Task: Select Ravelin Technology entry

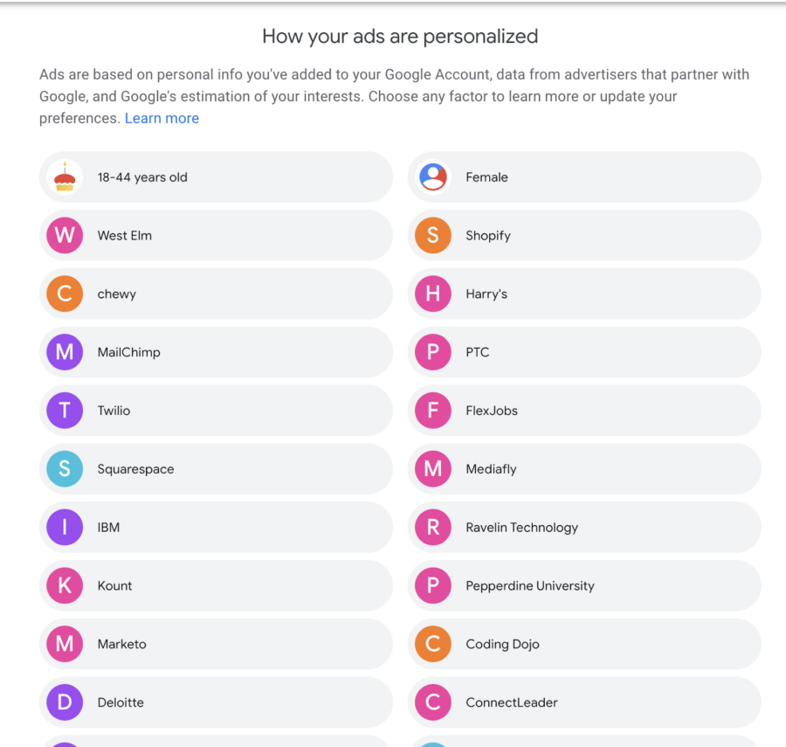Action: (x=584, y=528)
